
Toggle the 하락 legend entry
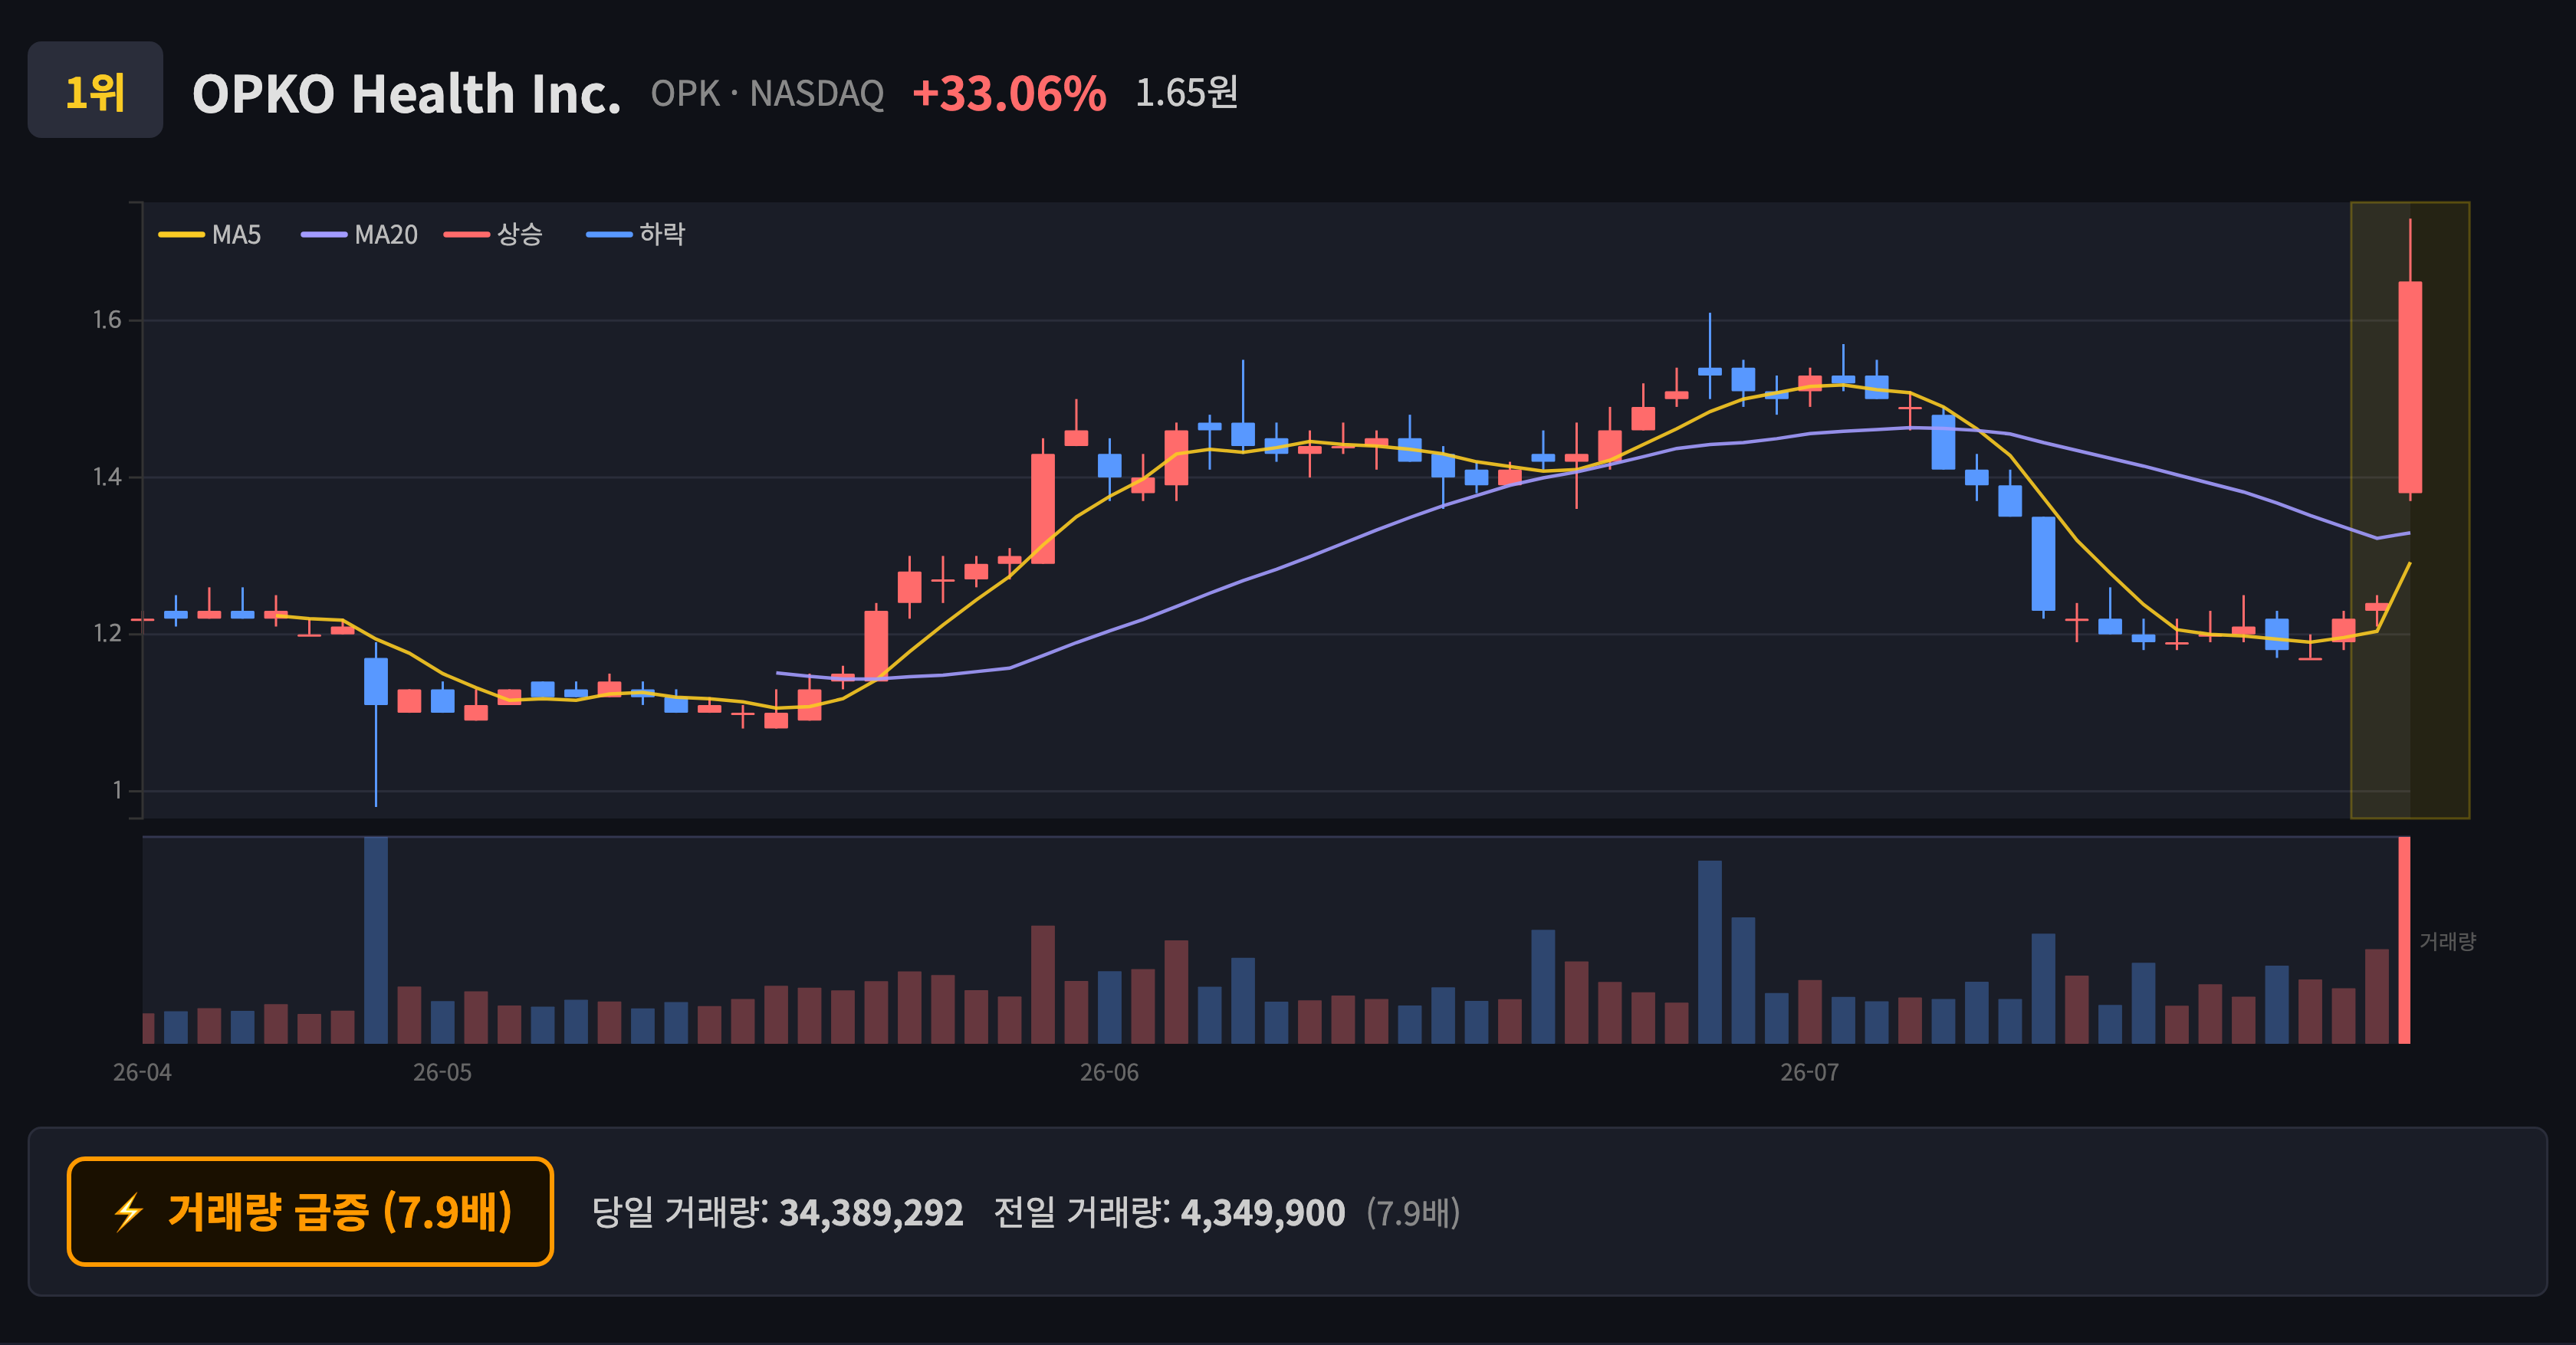click(636, 235)
